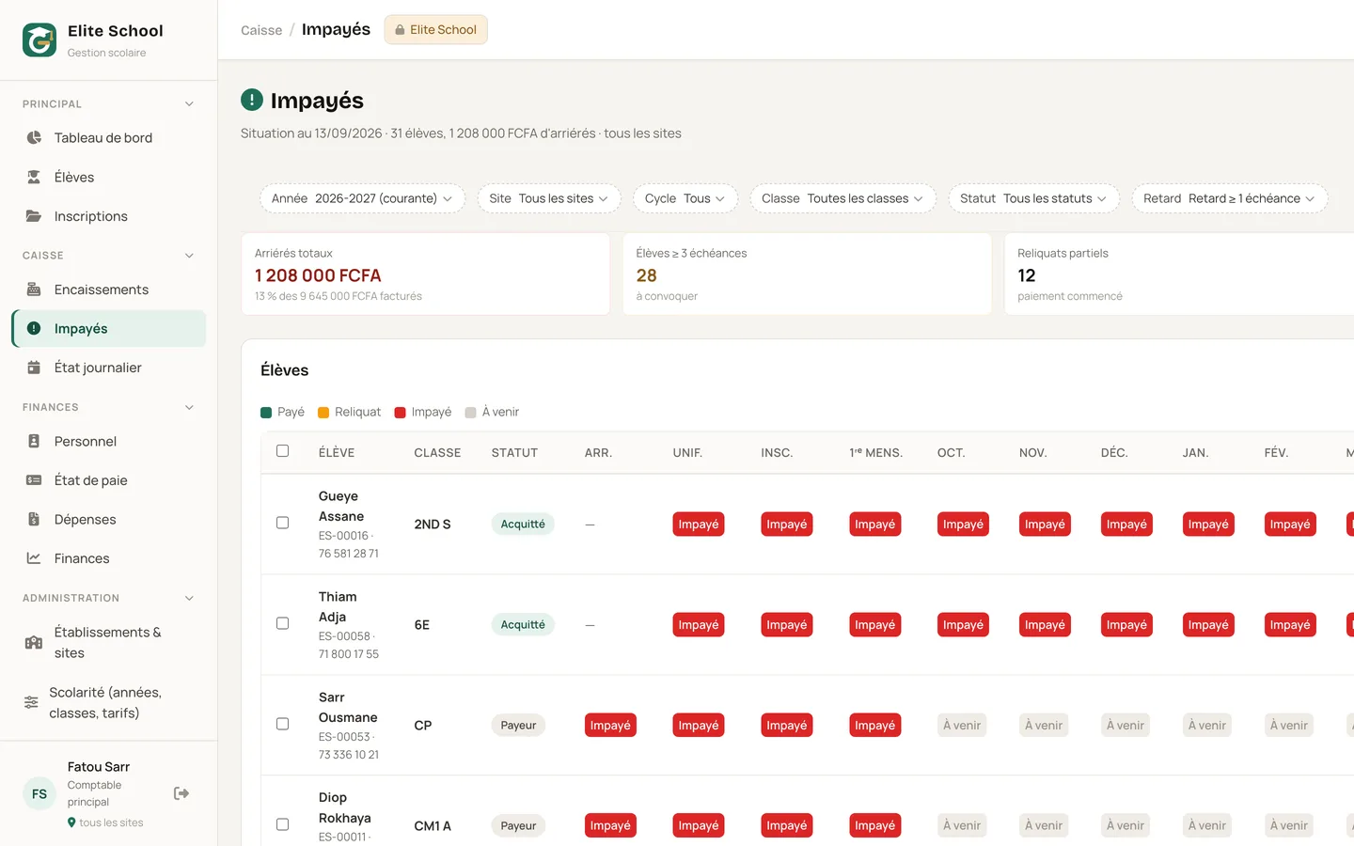Viewport: 1354px width, 846px height.
Task: Click Sarr Ousmane's ARR. Impayé badge
Action: tap(610, 726)
